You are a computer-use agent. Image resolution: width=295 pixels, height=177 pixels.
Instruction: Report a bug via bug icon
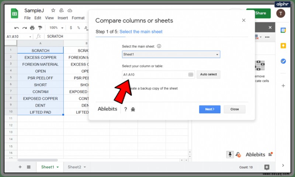[133, 109]
